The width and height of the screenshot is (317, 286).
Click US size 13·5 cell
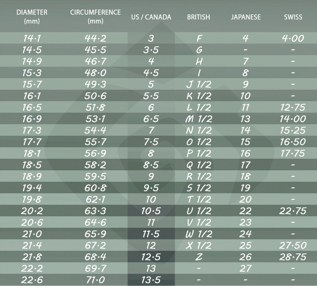pos(151,280)
